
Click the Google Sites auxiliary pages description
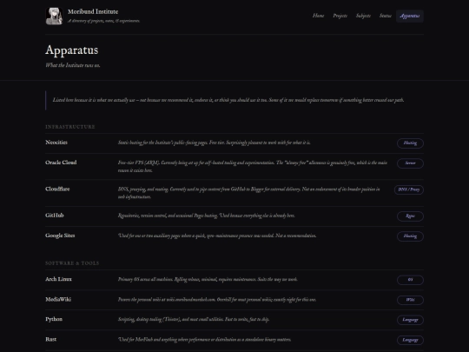(x=217, y=236)
